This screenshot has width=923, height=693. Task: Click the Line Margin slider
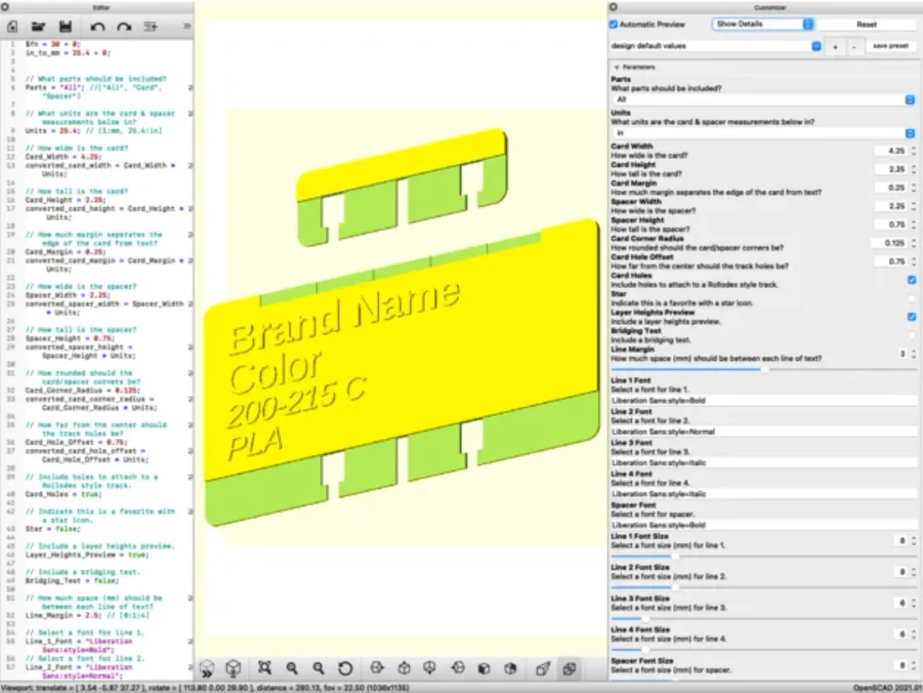(x=763, y=369)
